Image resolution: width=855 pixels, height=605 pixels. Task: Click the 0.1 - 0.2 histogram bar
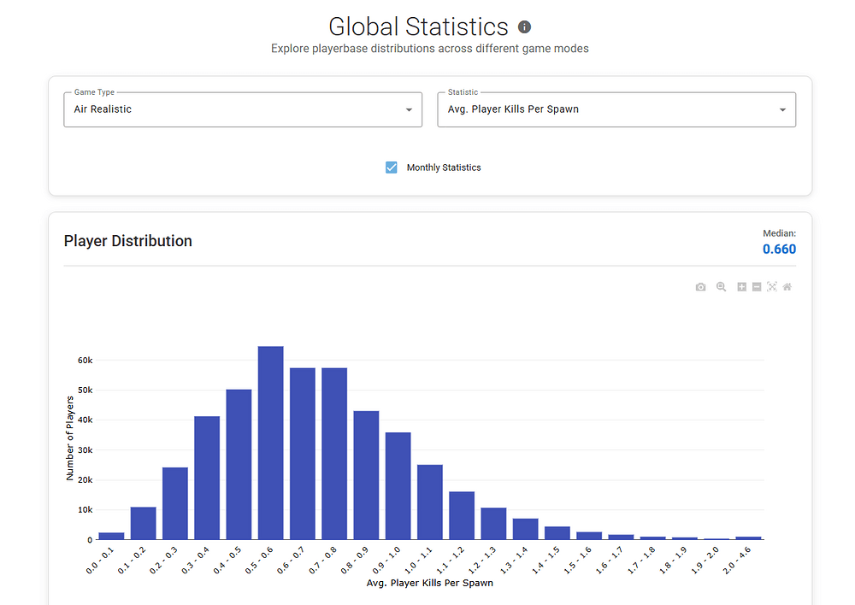[144, 523]
